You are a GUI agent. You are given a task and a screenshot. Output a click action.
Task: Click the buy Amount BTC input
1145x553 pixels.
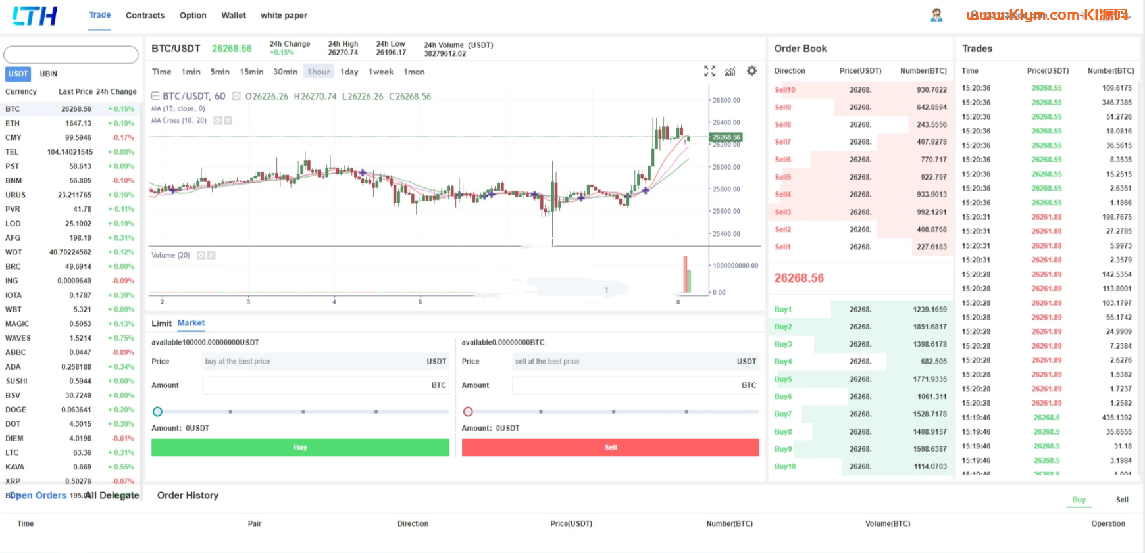[x=326, y=385]
